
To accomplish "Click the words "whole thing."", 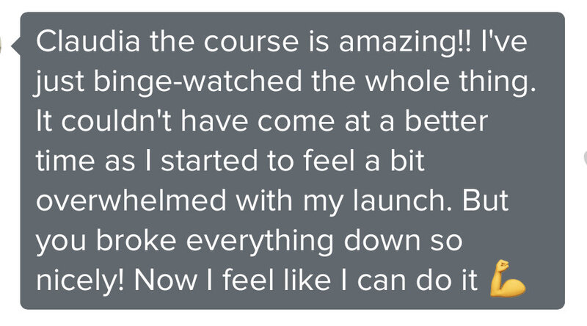I will [x=451, y=82].
